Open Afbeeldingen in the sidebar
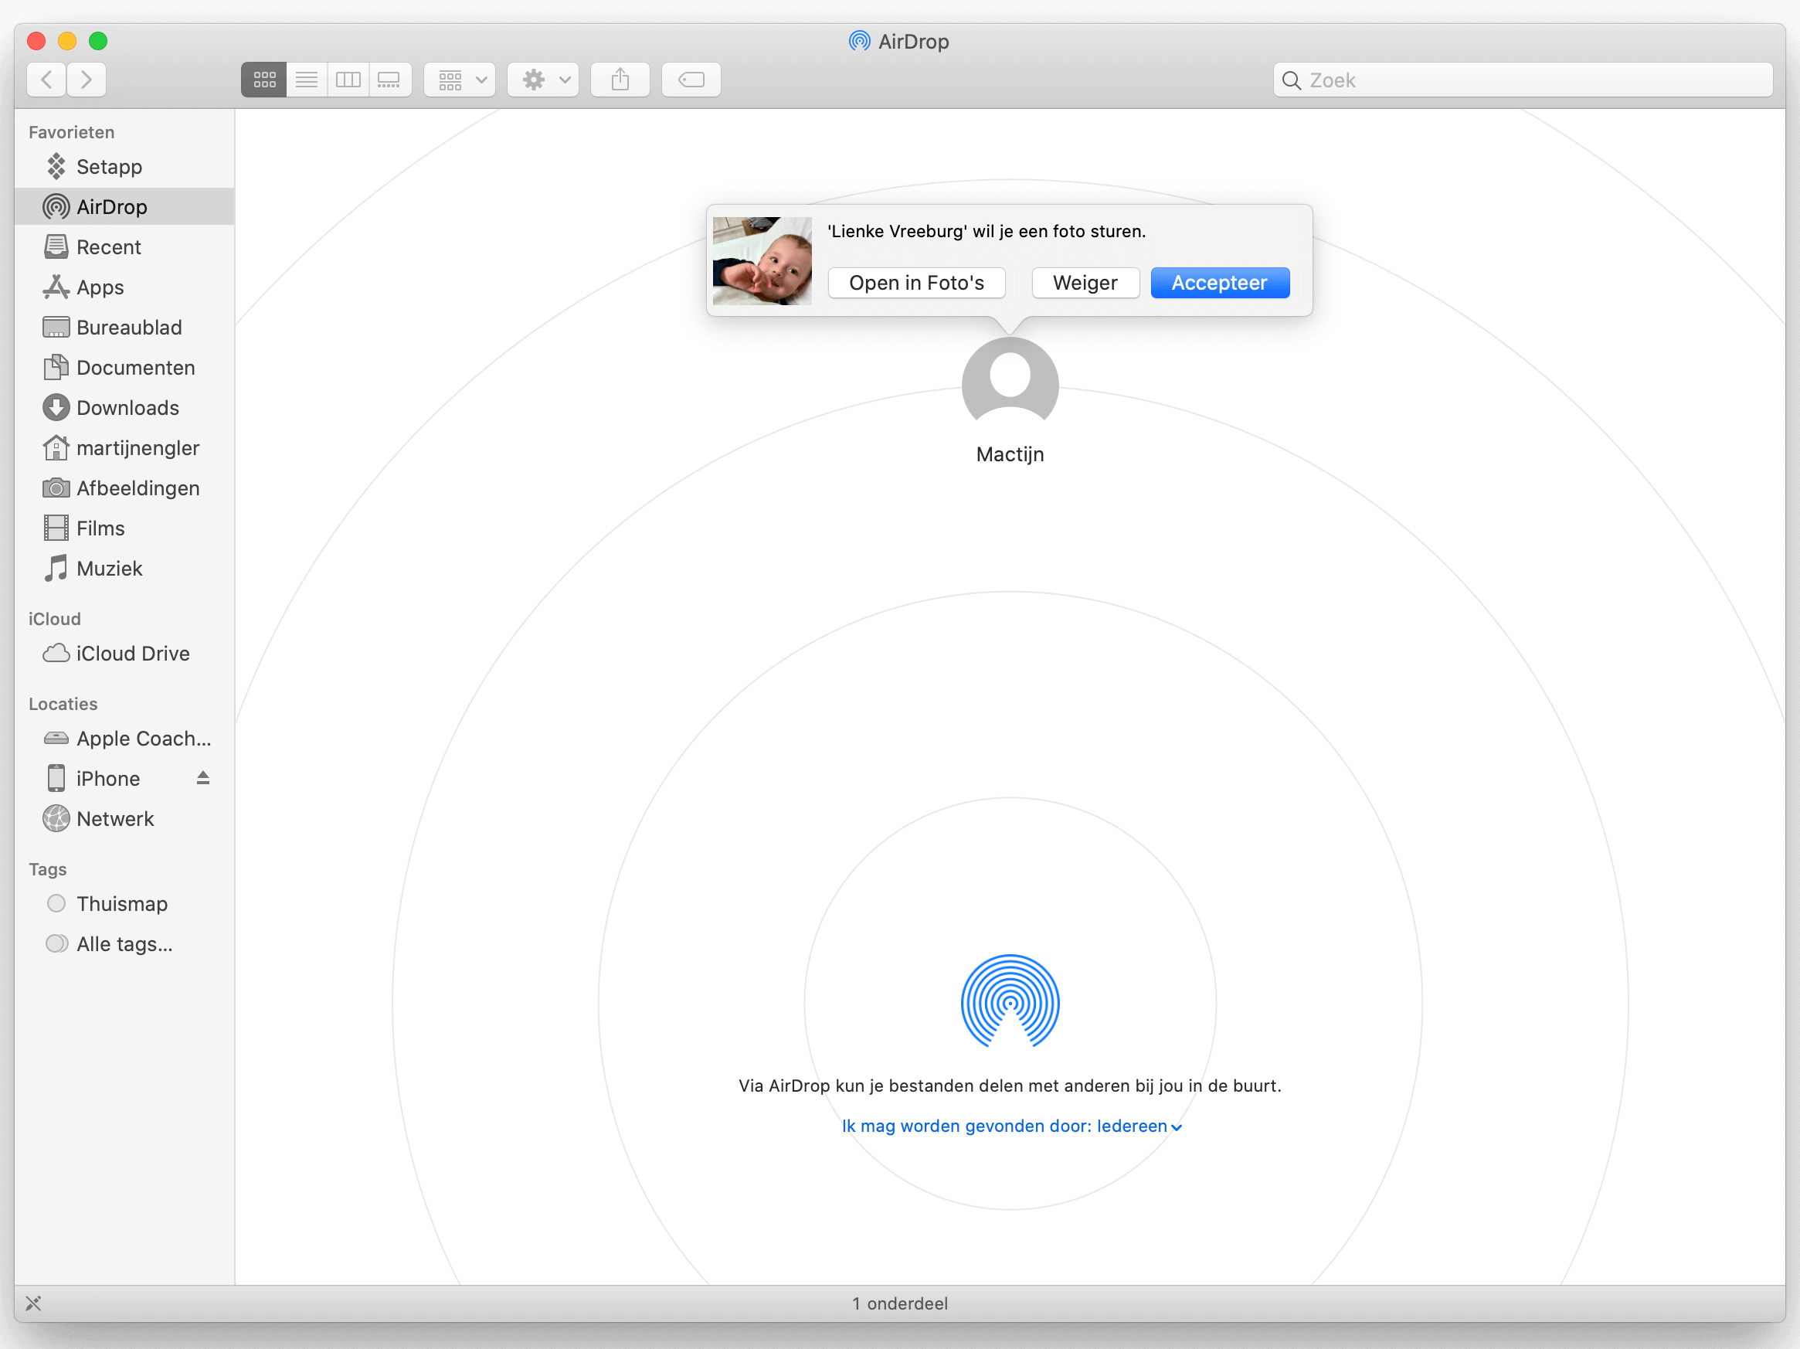This screenshot has height=1349, width=1800. (x=124, y=488)
